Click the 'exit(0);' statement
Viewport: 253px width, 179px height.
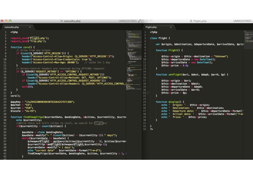click(x=27, y=87)
